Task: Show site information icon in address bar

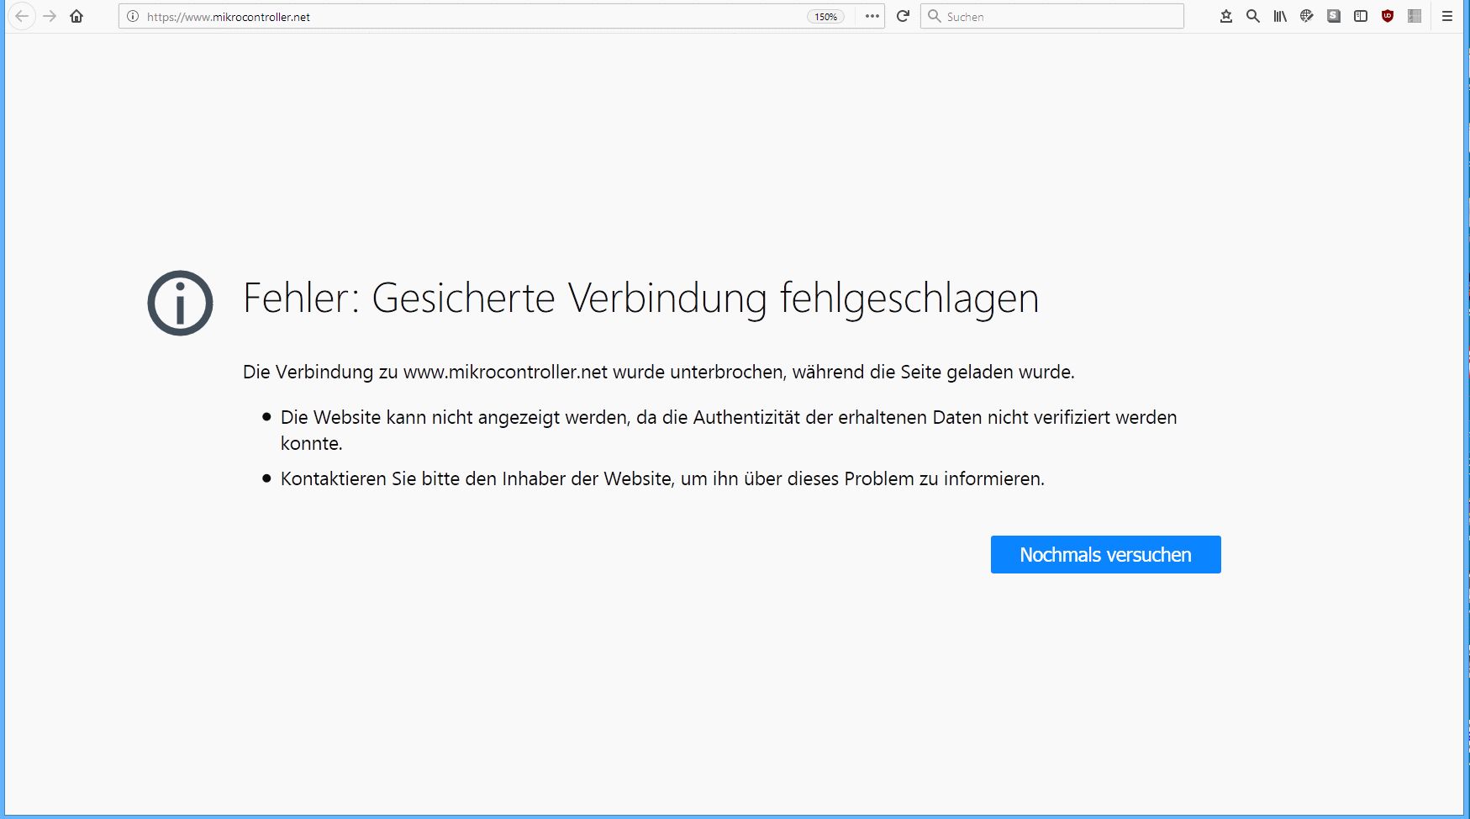Action: (133, 17)
